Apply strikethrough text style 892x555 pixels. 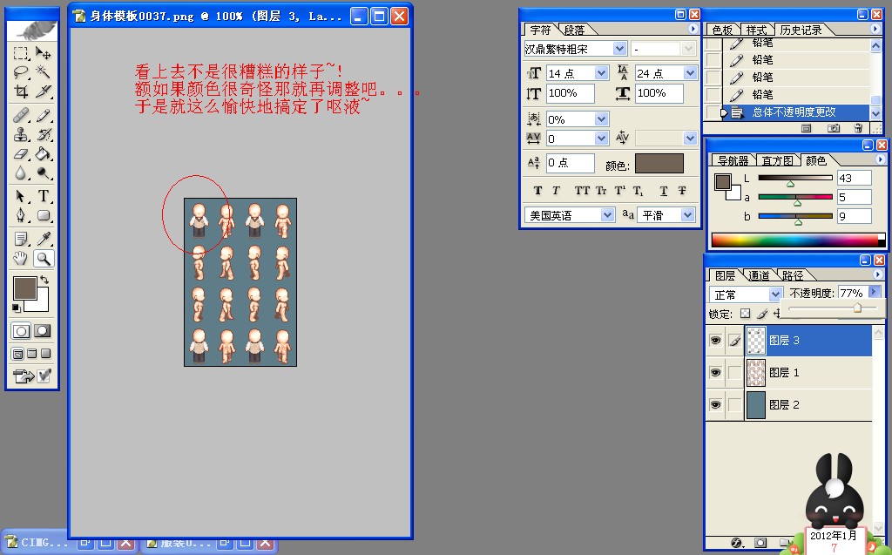[x=682, y=191]
